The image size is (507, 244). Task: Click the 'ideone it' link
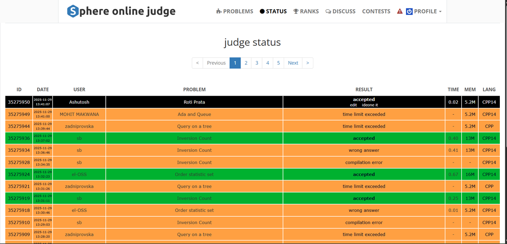(370, 105)
